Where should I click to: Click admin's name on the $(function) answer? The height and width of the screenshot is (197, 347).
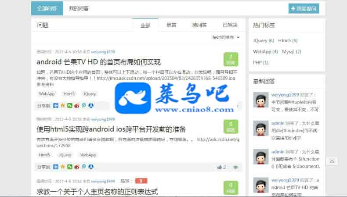(278, 152)
